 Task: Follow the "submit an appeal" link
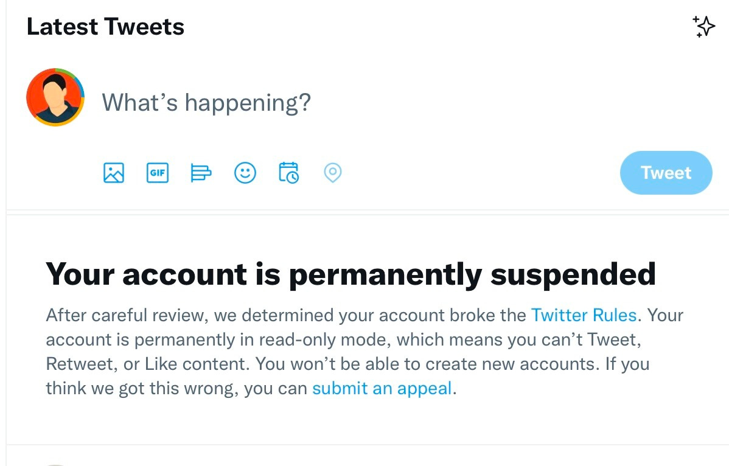click(382, 388)
